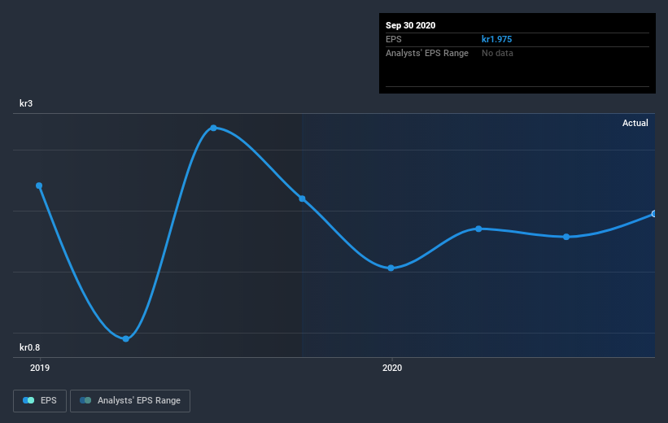Viewport: 668px width, 423px height.
Task: Select the highest peak EPS data point
Action: coord(213,128)
